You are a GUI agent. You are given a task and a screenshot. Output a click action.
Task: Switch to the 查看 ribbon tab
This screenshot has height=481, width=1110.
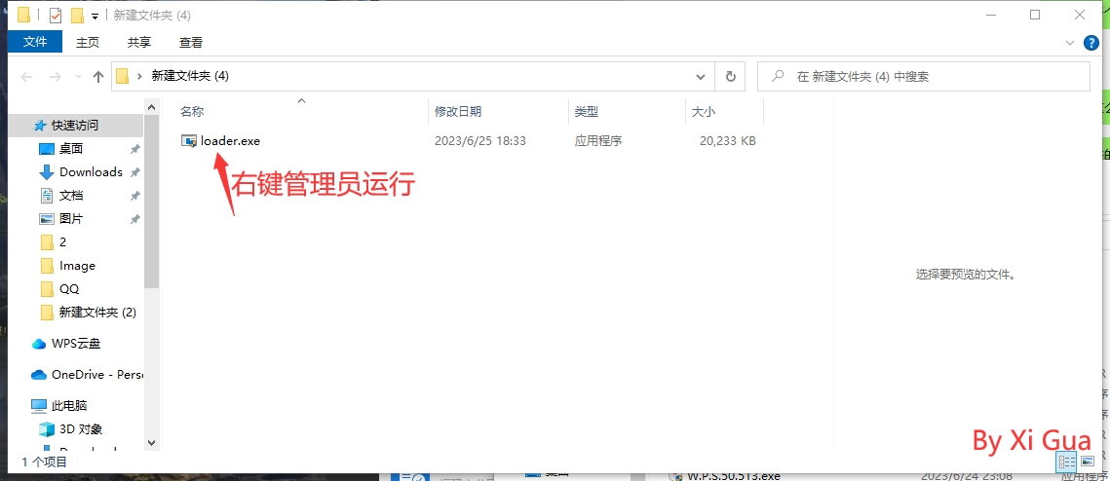(x=191, y=42)
